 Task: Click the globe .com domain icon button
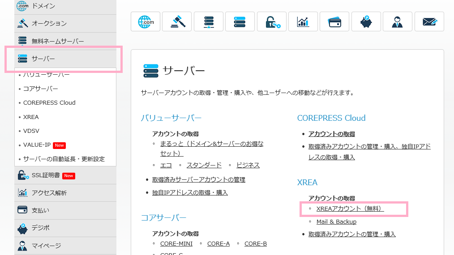click(146, 21)
